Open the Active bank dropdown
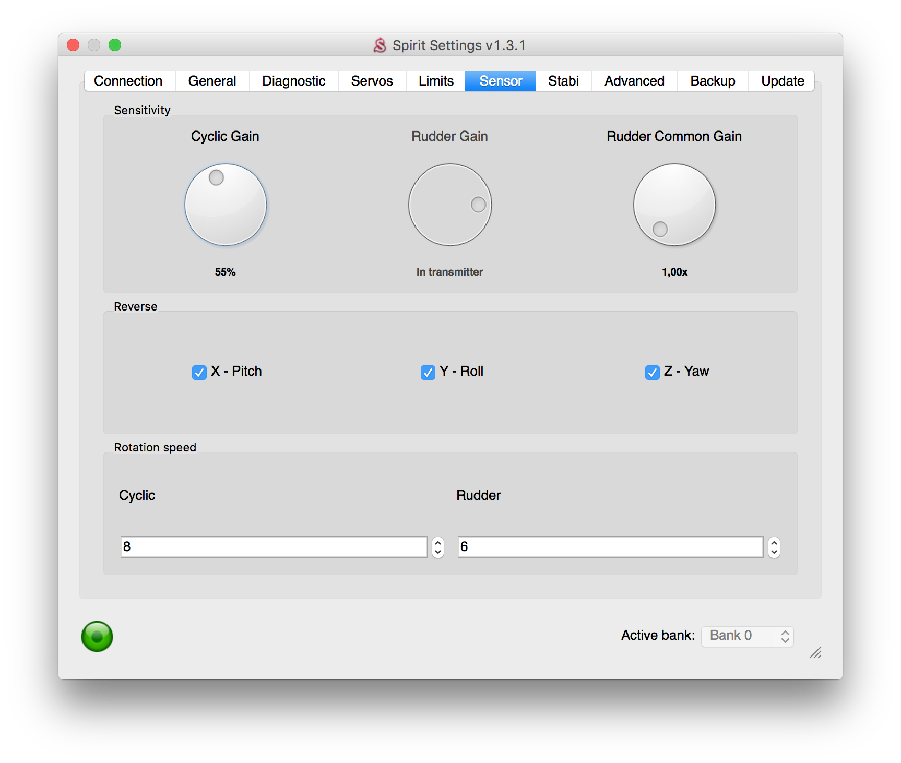Screen dimensions: 901x763 [x=747, y=636]
